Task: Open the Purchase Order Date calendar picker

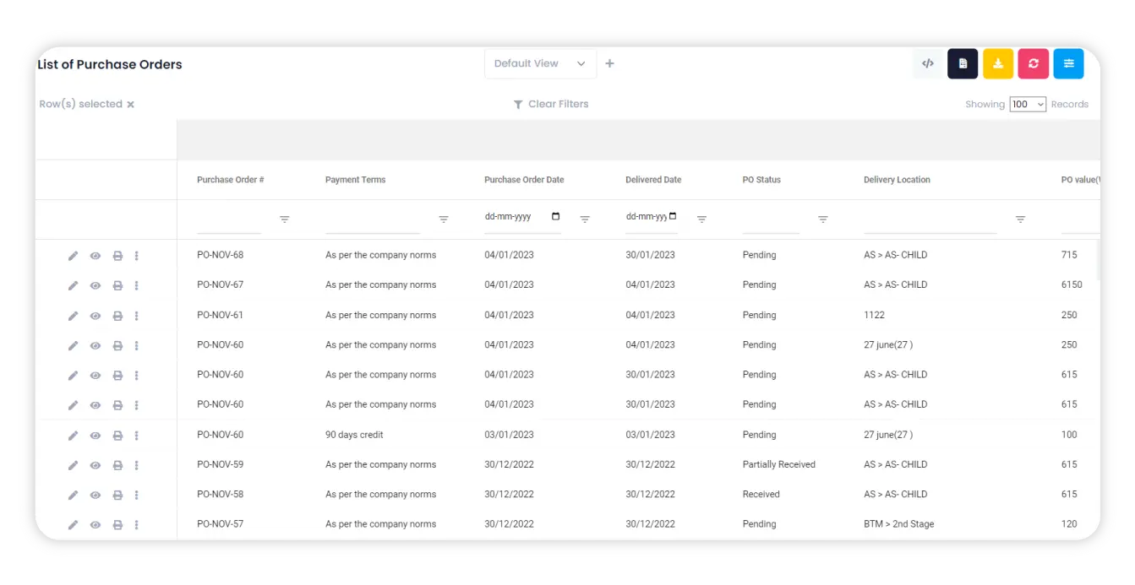Action: pos(555,216)
